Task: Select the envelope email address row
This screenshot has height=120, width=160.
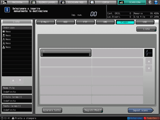Action: pyautogui.click(x=17, y=32)
